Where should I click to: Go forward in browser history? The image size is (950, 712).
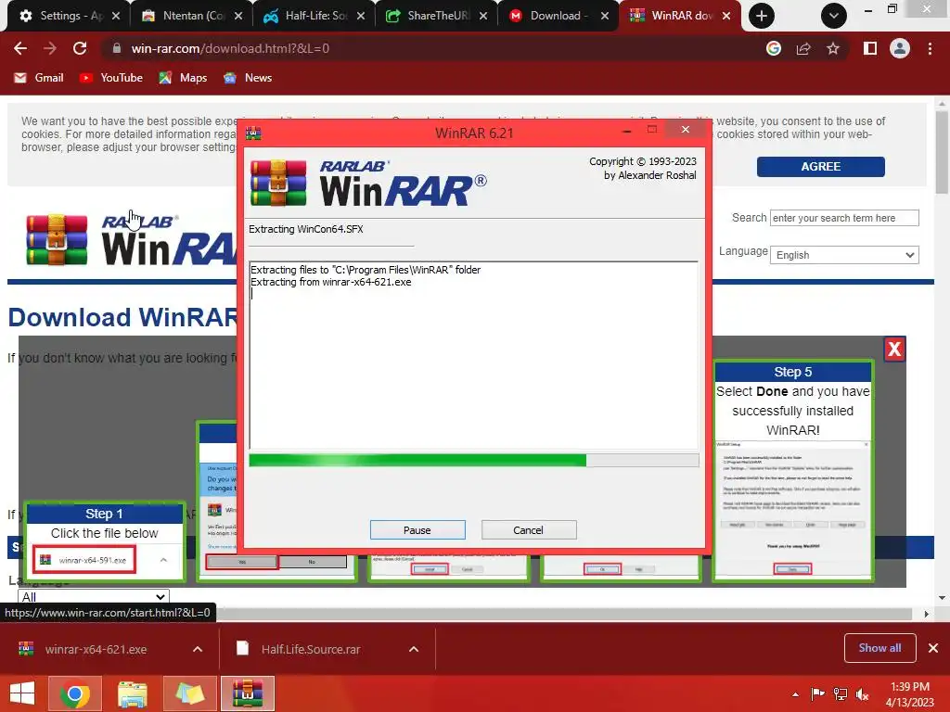(x=50, y=48)
